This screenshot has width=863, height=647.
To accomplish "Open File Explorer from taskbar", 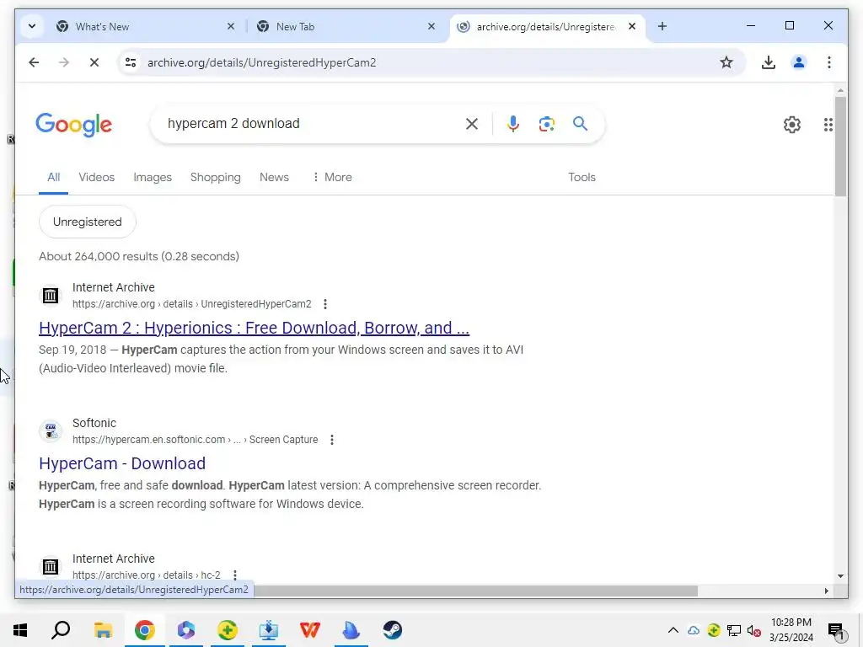I will click(x=103, y=630).
